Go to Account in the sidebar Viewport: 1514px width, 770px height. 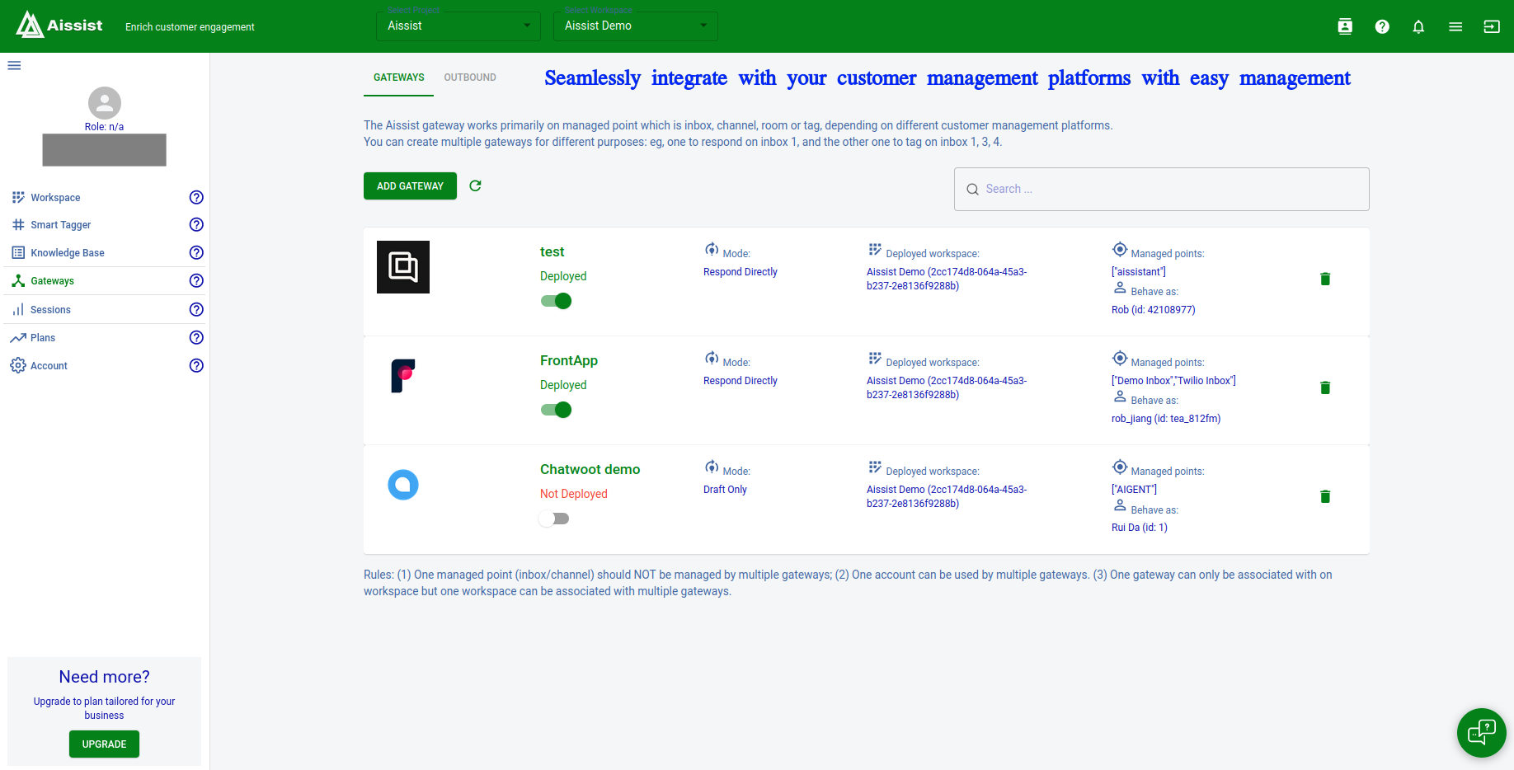coord(49,366)
